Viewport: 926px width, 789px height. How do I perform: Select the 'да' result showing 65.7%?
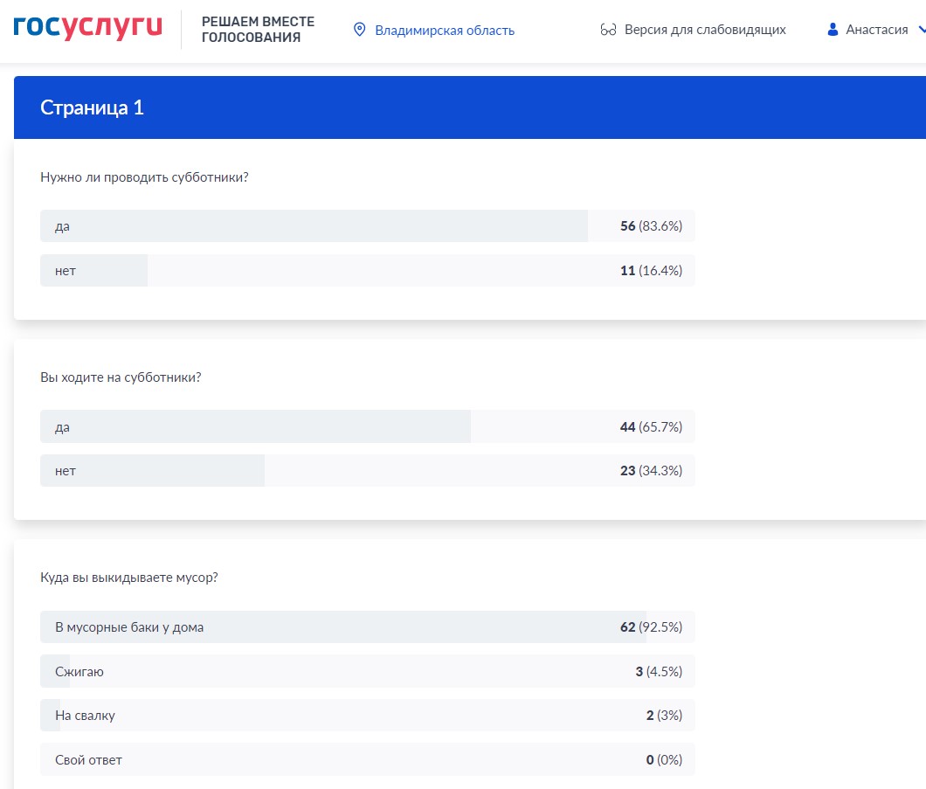(x=367, y=427)
